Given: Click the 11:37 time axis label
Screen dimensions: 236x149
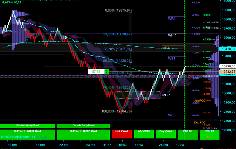Looking at the screenshot, I should pyautogui.click(x=107, y=145).
